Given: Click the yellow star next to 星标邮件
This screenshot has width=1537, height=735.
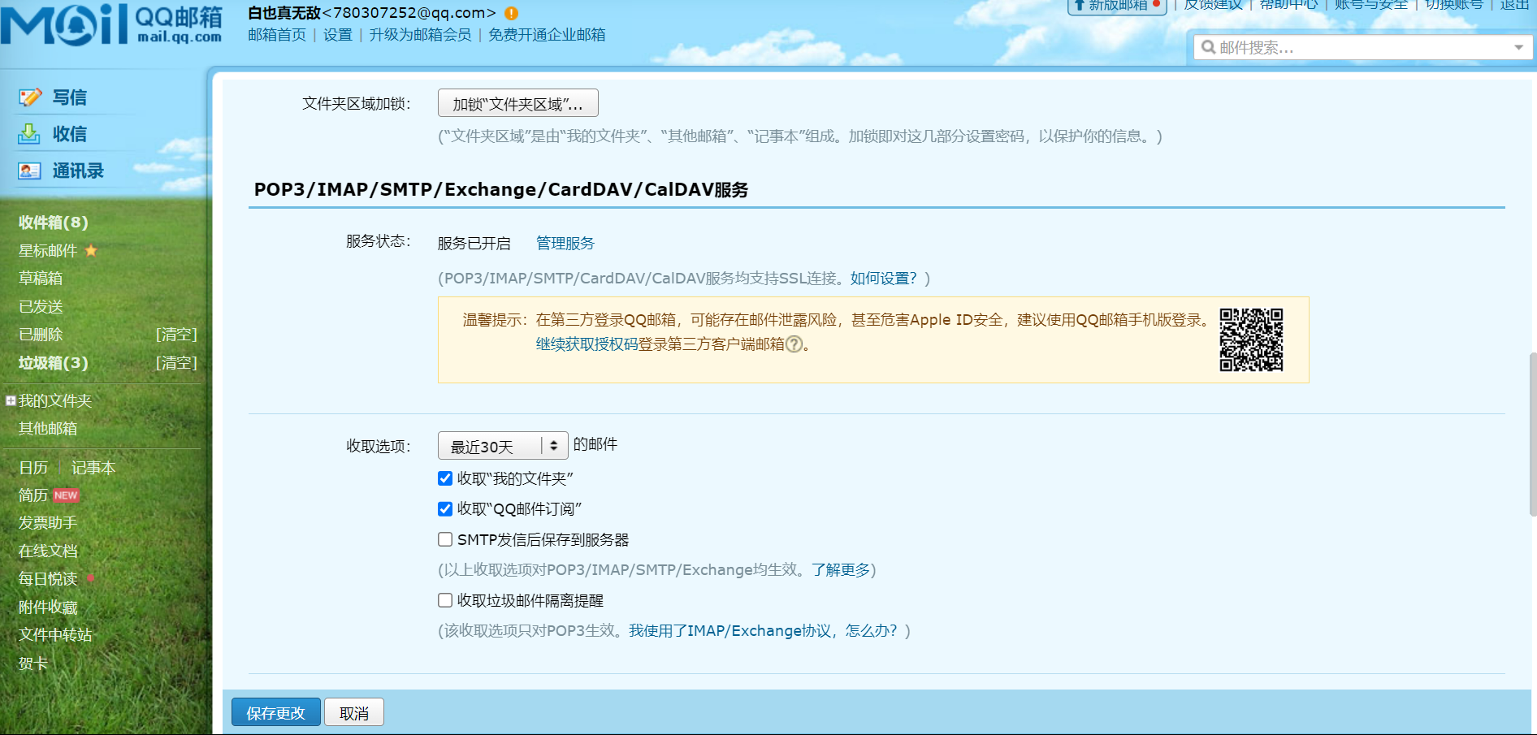Looking at the screenshot, I should pyautogui.click(x=91, y=251).
